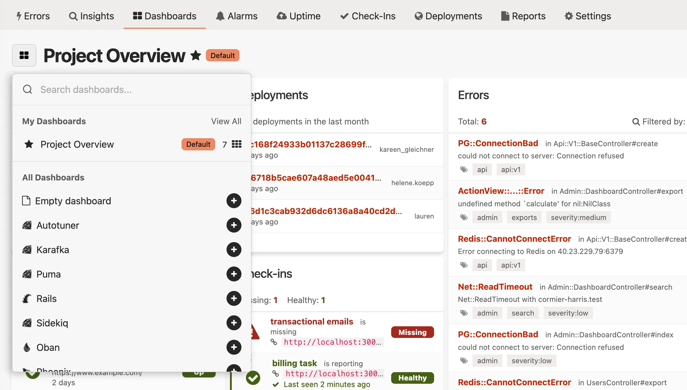
Task: Click the plus icon next to Autotuner
Action: pos(234,225)
